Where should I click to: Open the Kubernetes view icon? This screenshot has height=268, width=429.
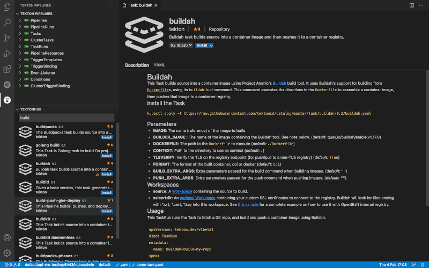click(x=7, y=85)
